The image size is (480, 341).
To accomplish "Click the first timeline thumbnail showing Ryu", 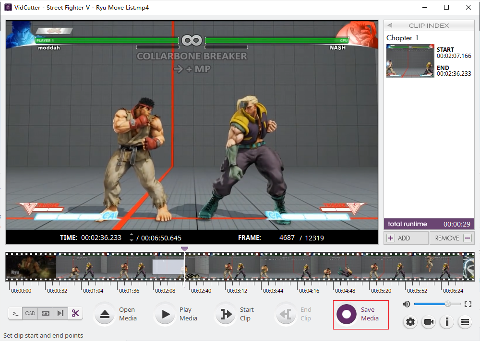I will [31, 267].
